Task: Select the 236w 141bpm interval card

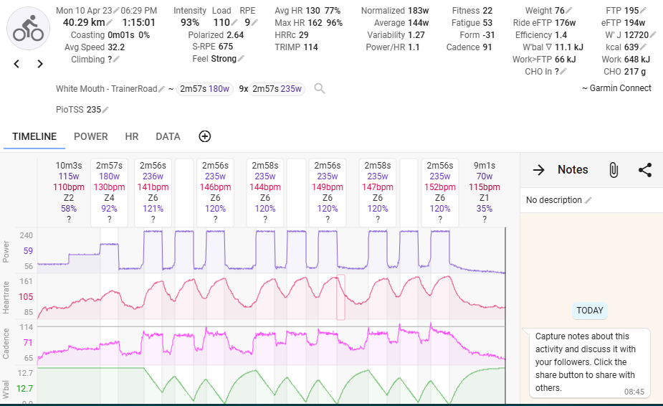Action: [x=153, y=192]
